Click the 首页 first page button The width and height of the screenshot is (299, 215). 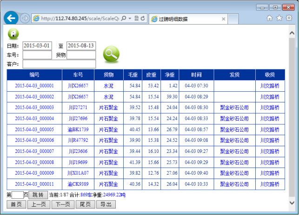16,204
